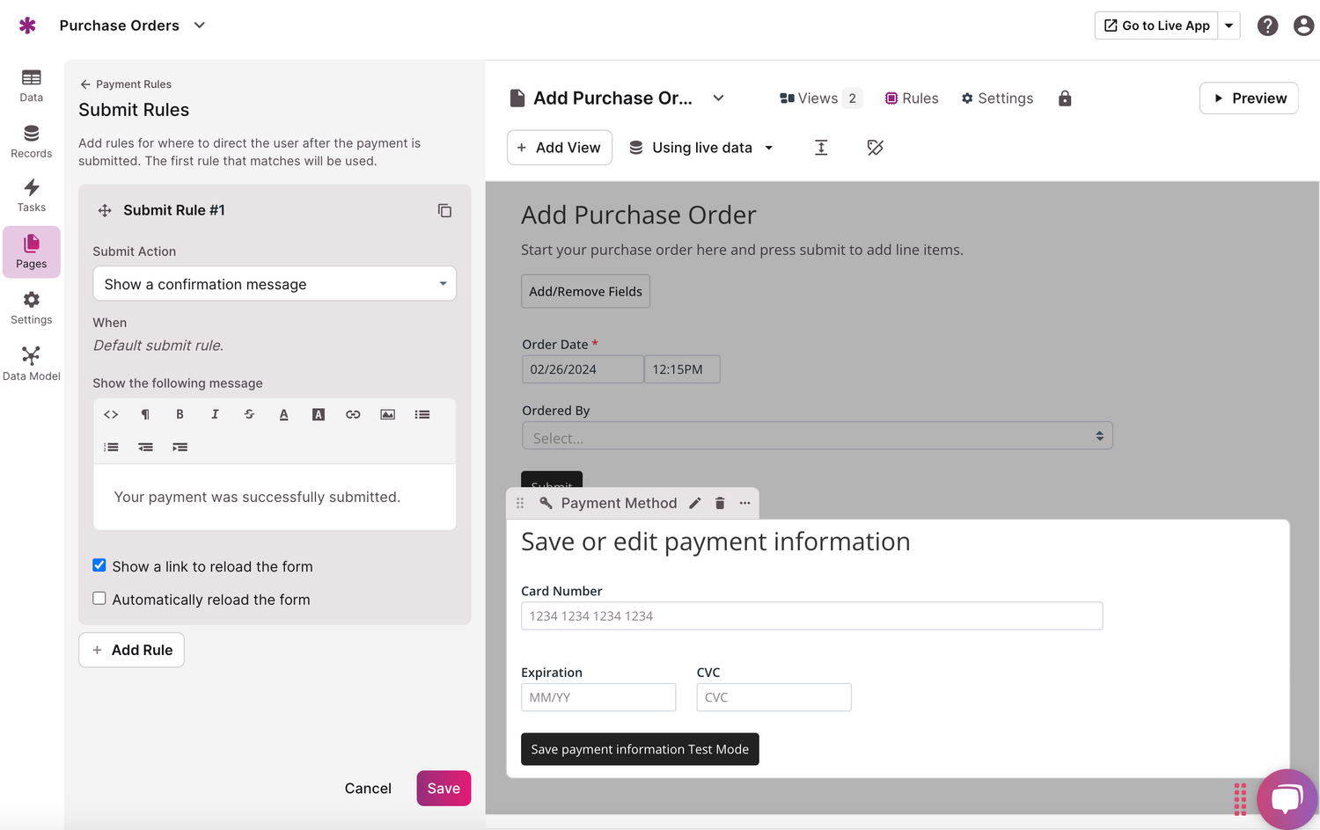Click the Card Number input field
Viewport: 1320px width, 830px height.
(x=811, y=615)
